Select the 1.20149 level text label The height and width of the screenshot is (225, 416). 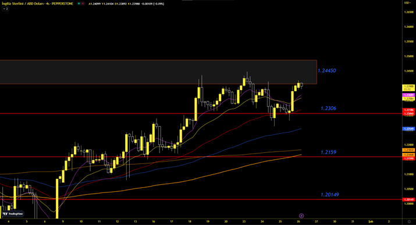[x=329, y=195]
